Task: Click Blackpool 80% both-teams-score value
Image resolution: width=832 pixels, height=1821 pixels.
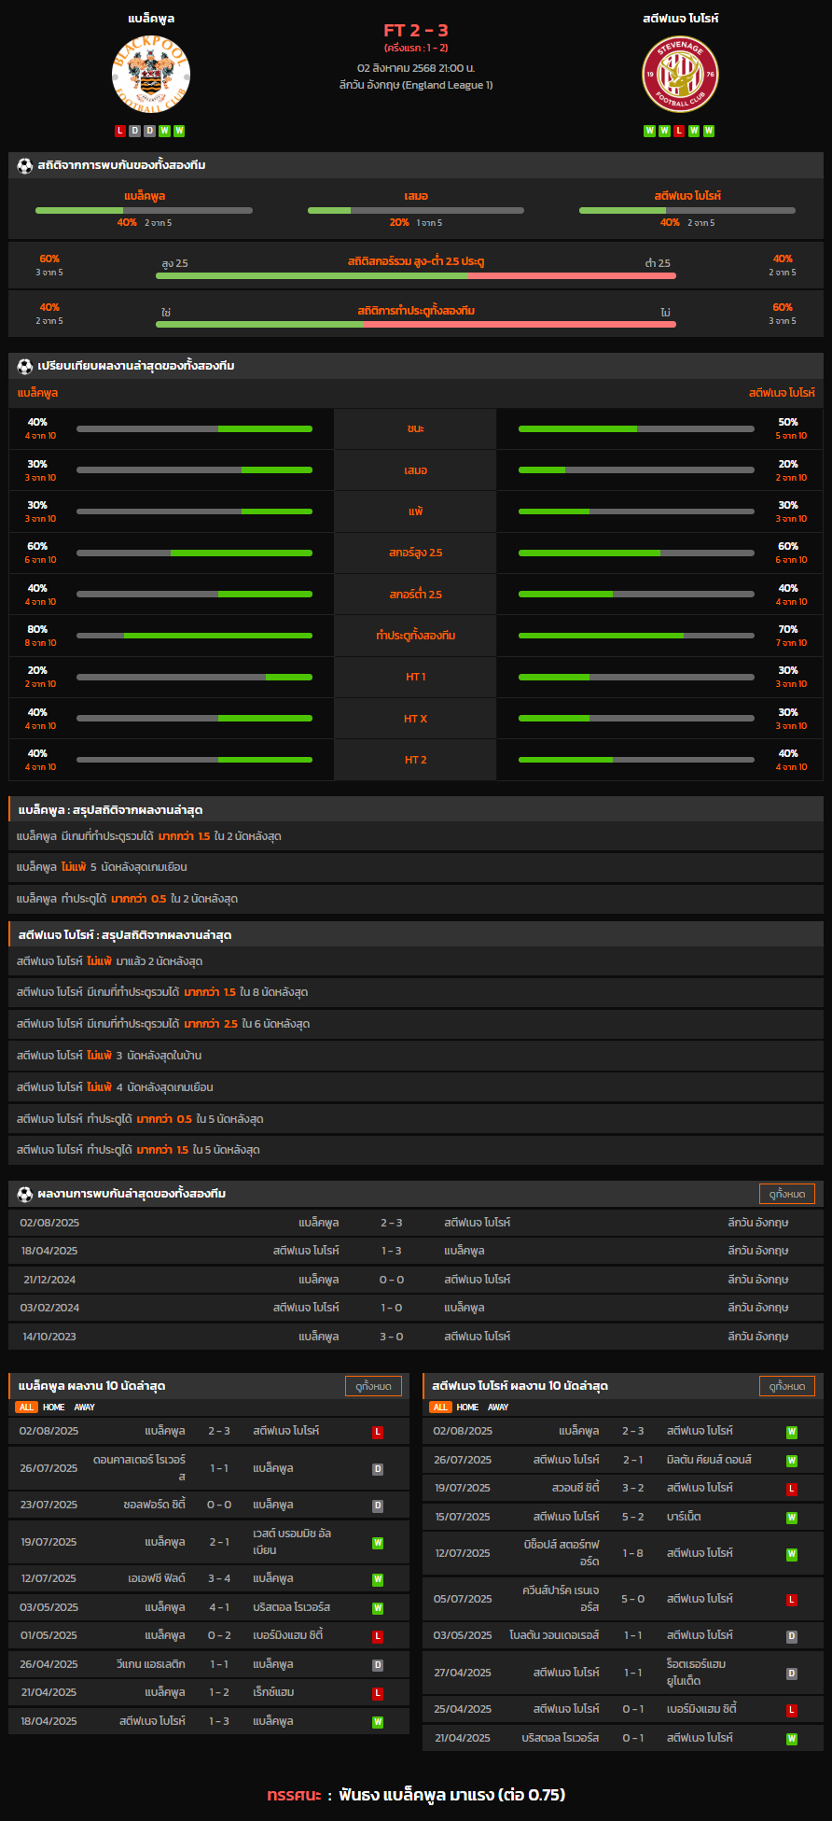Action: click(37, 630)
